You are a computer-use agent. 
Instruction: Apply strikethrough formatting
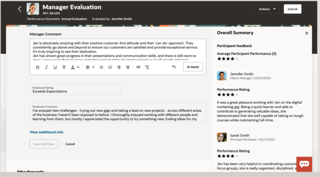click(64, 67)
